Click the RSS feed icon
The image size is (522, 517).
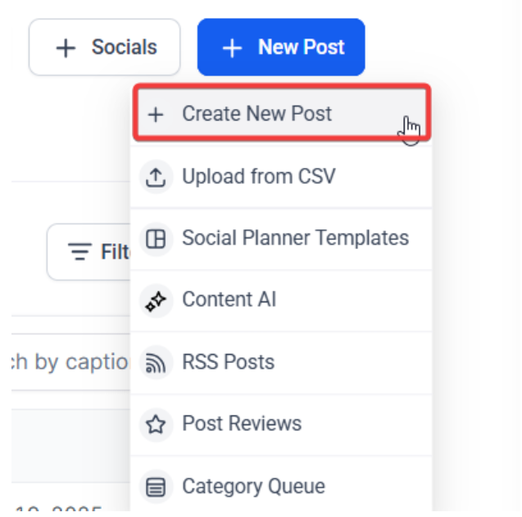point(156,362)
